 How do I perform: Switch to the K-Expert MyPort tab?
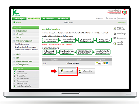[x=19, y=18]
